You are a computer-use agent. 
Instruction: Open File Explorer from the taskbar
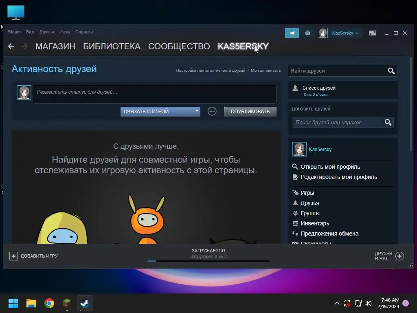[x=31, y=303]
